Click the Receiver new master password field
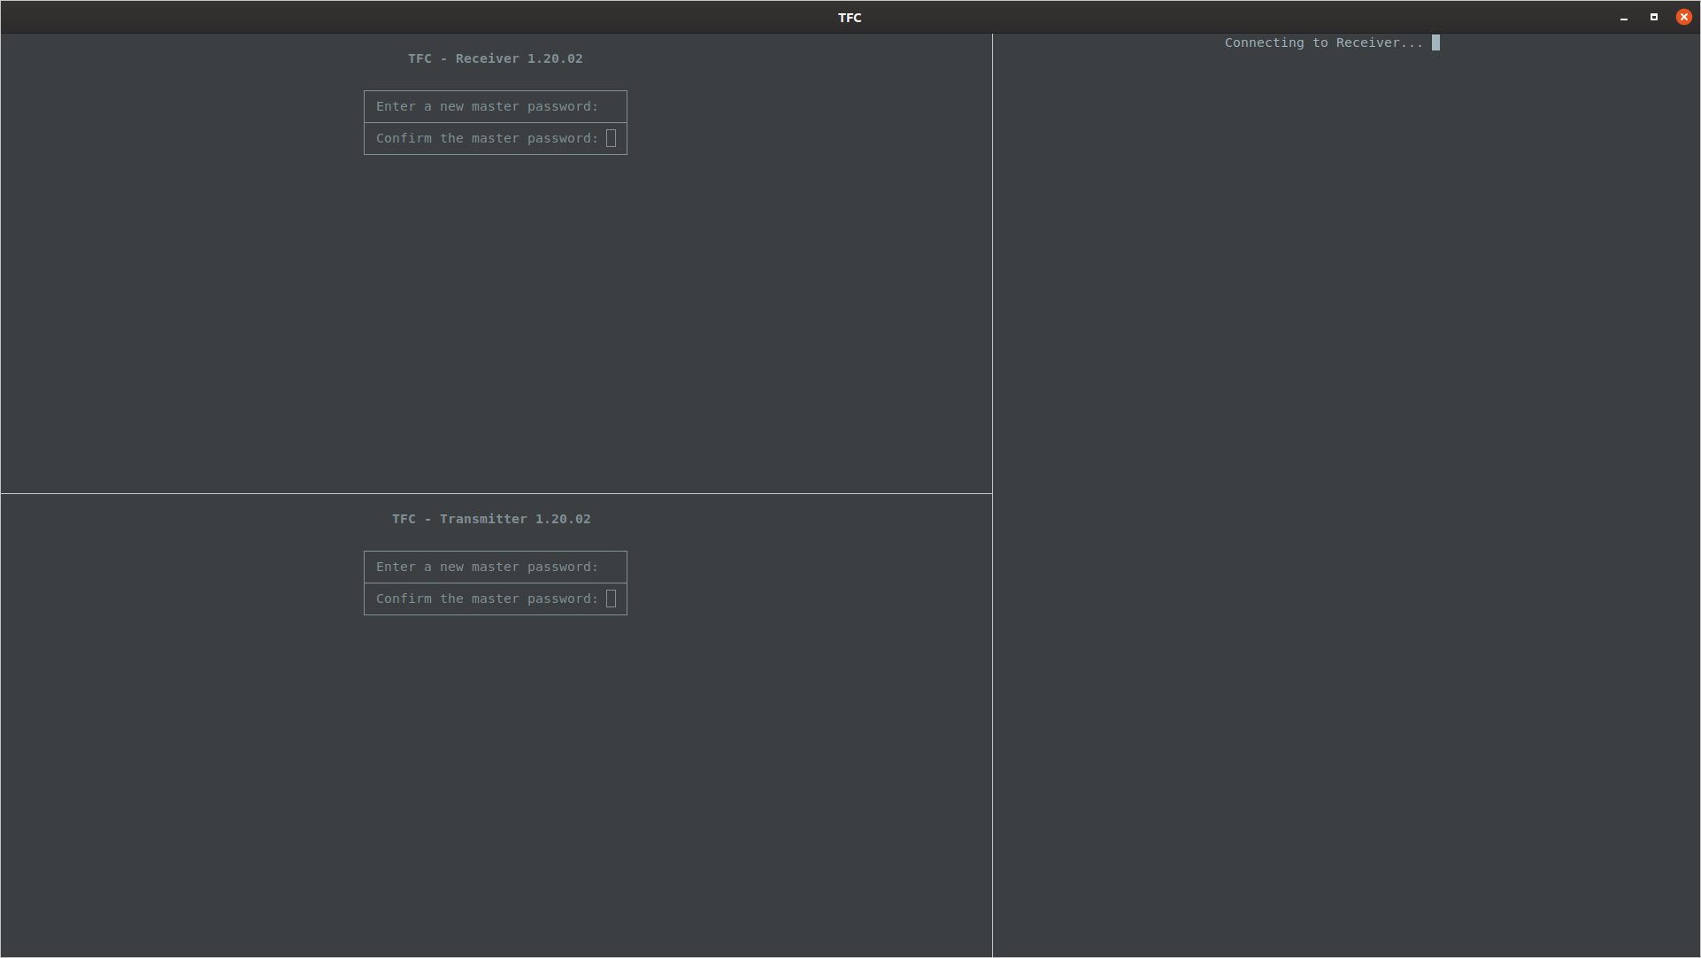Image resolution: width=1701 pixels, height=958 pixels. pos(496,107)
